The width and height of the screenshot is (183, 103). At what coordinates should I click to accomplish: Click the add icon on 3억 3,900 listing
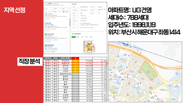pyautogui.click(x=67, y=31)
